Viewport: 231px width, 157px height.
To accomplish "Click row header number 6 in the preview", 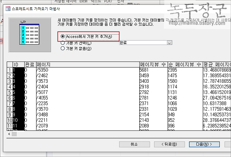I will click(x=10, y=98).
